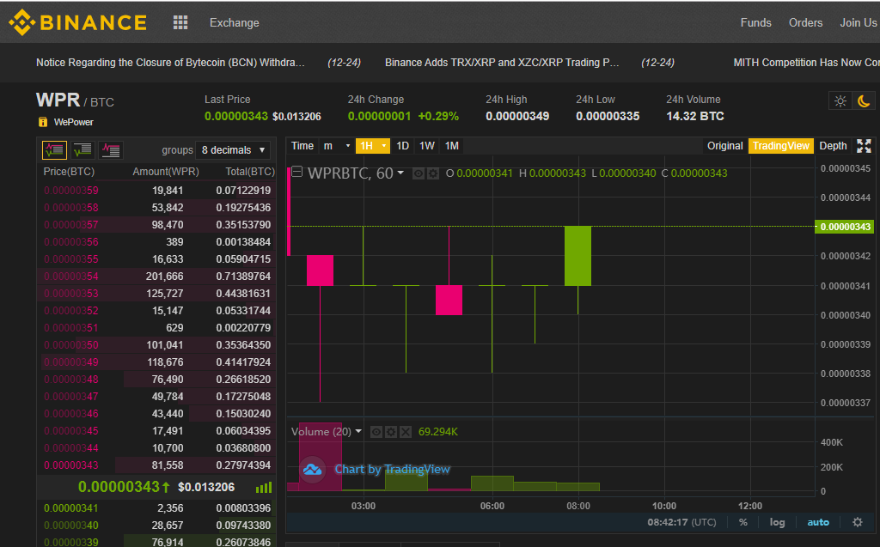The image size is (880, 547).
Task: Click the 24h High 0.00000349 value
Action: 517,116
